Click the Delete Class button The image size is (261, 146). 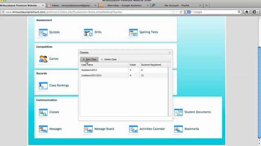pyautogui.click(x=109, y=59)
